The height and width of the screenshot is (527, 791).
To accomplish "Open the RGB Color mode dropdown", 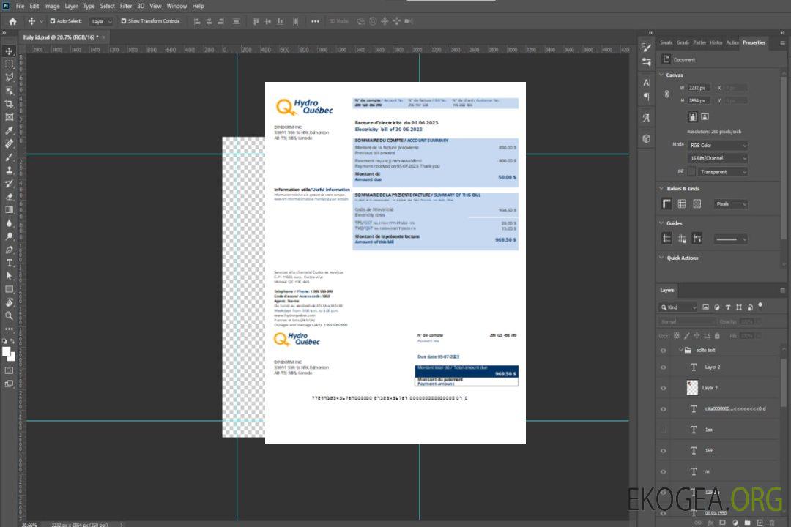I will click(x=718, y=145).
